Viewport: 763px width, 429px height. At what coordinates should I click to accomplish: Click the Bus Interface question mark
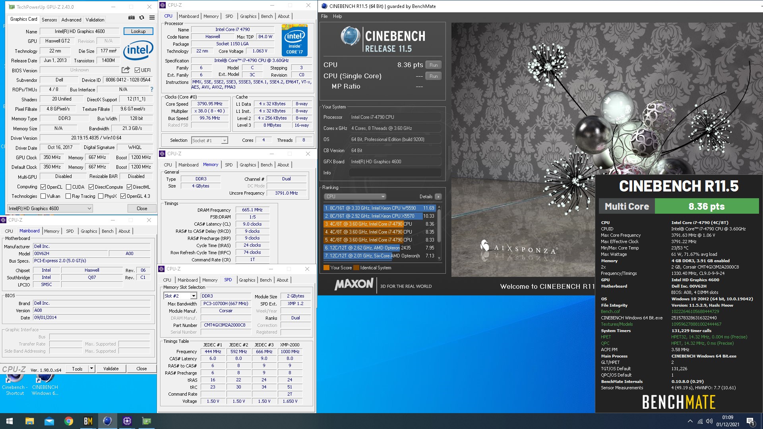pos(151,89)
